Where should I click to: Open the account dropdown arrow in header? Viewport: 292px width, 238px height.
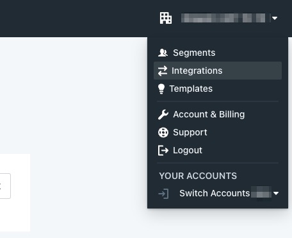click(275, 18)
